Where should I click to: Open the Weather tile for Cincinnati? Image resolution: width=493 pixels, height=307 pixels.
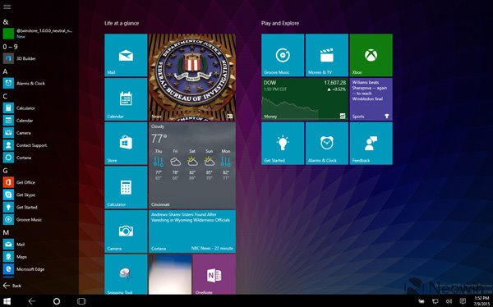[192, 165]
